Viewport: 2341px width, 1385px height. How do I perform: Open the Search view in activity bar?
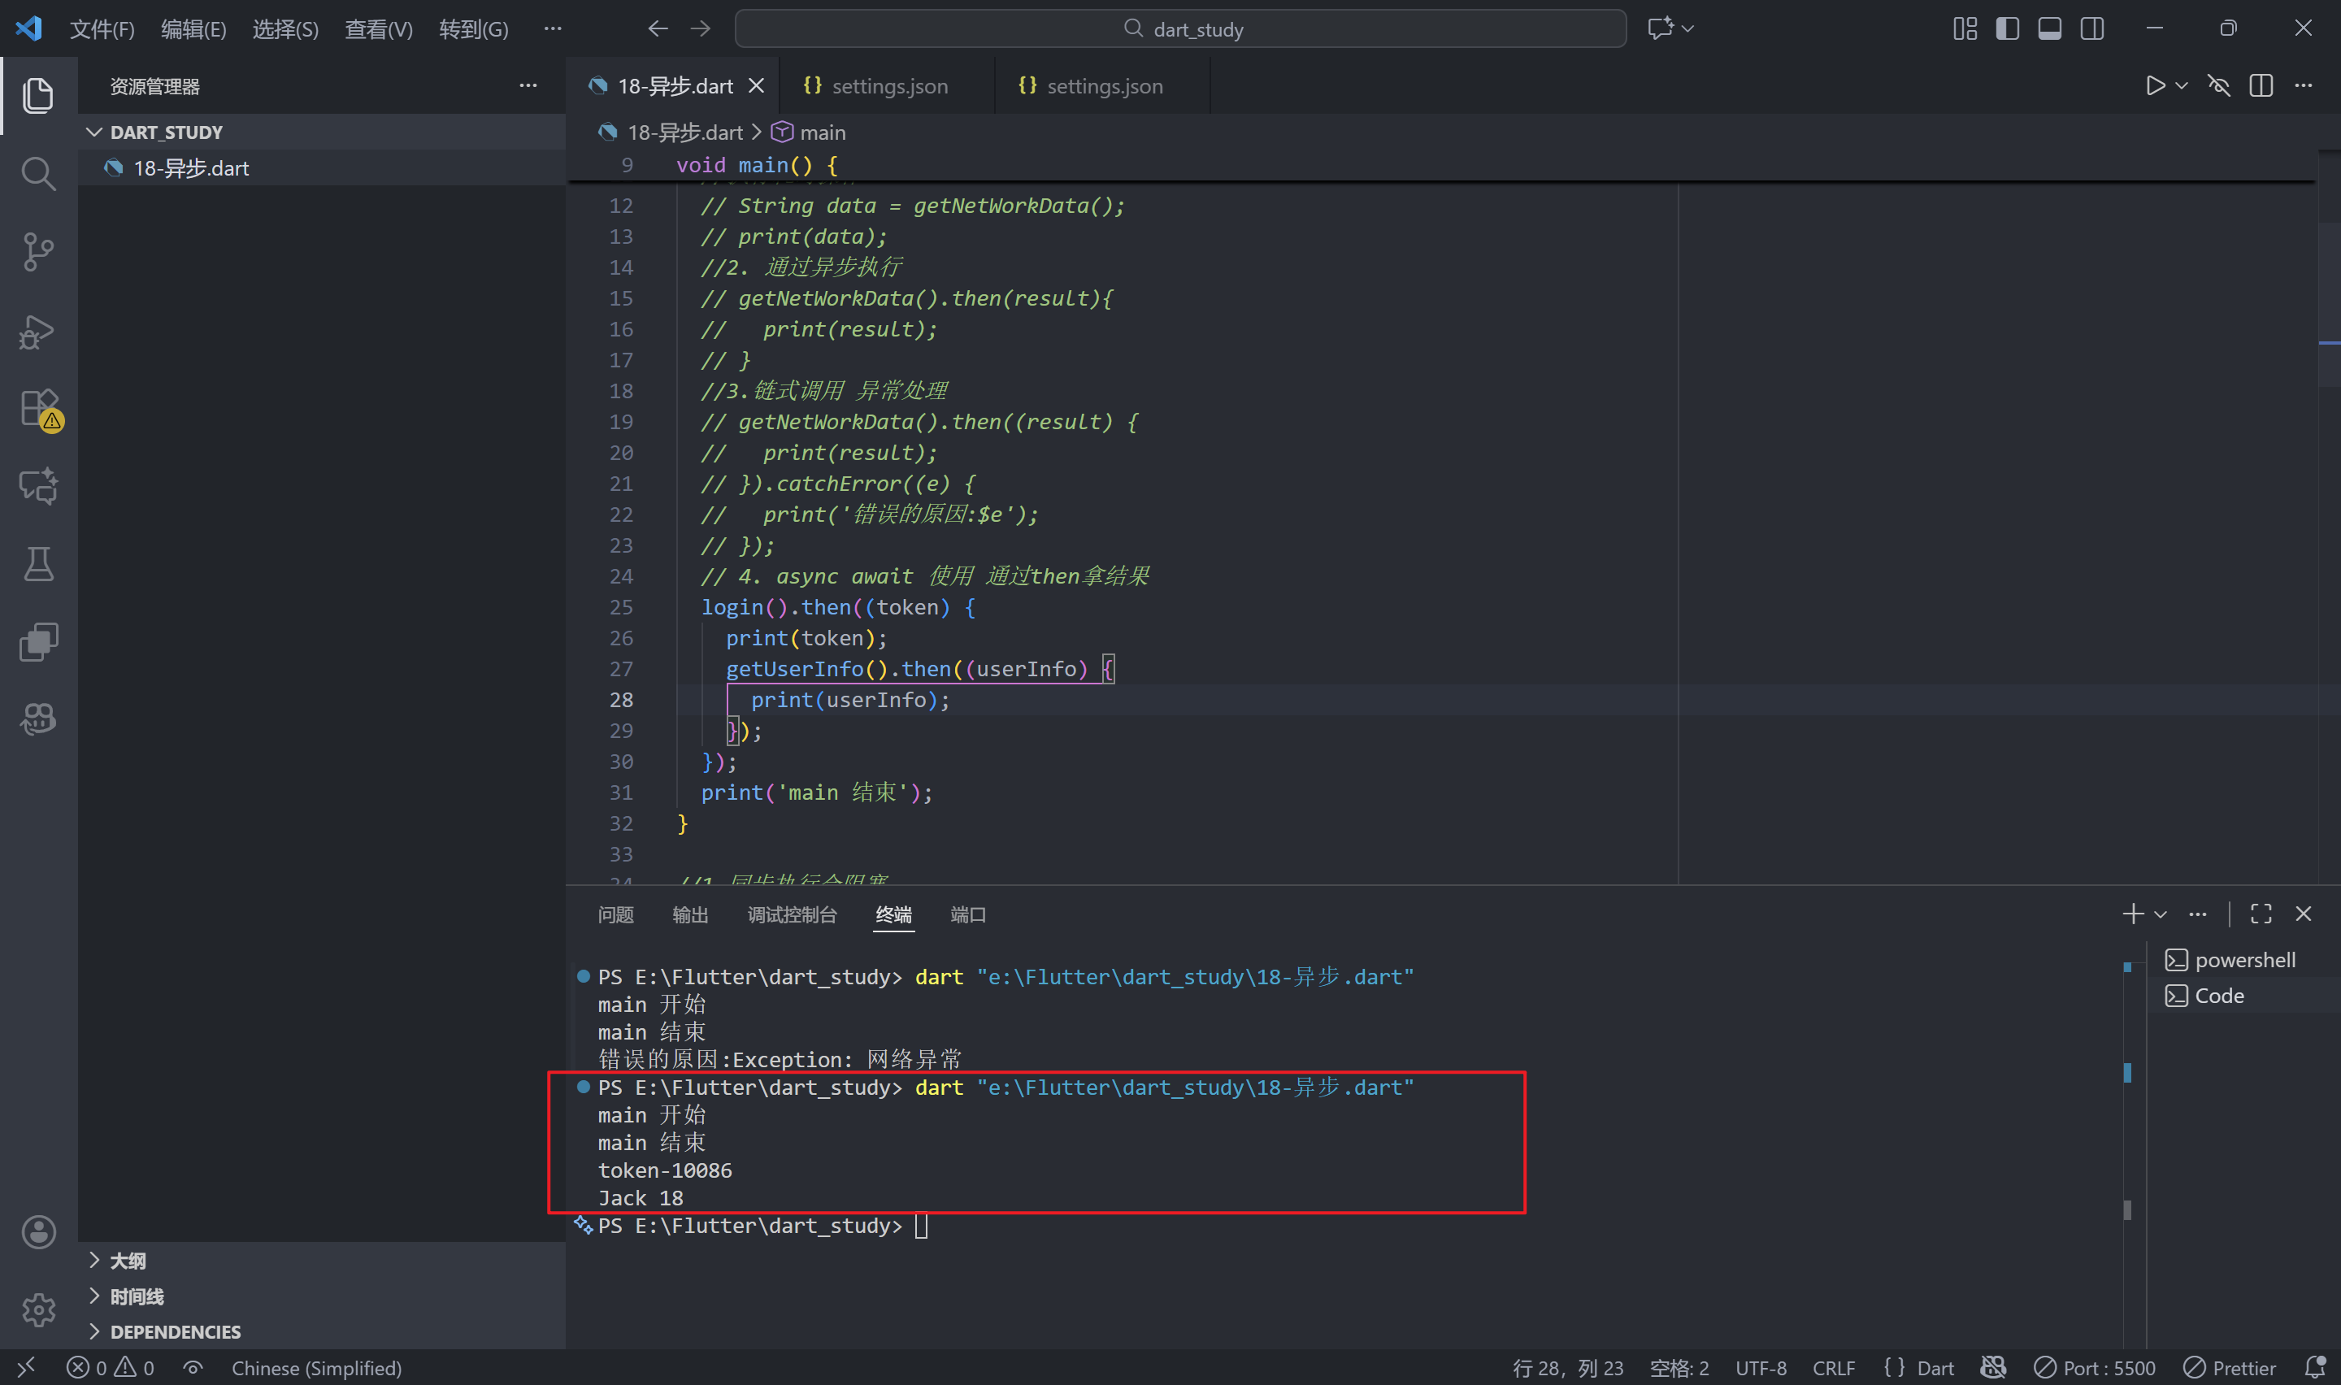point(38,174)
